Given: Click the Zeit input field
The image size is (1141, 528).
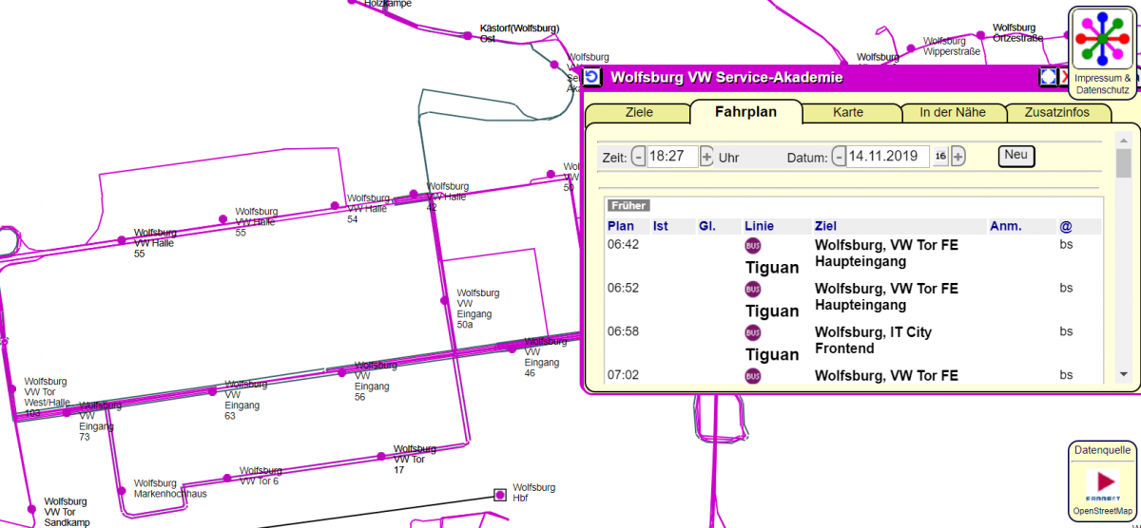Looking at the screenshot, I should 672,157.
